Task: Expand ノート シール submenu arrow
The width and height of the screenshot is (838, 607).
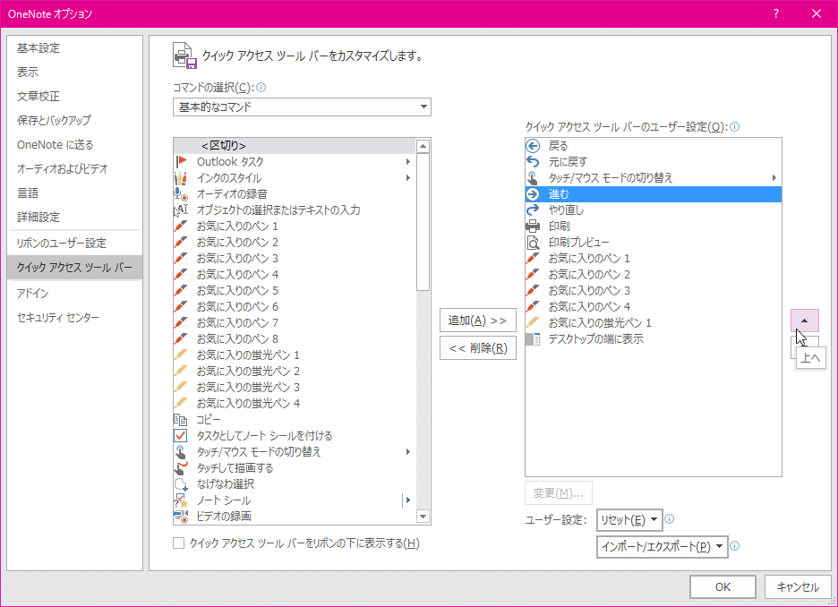Action: point(407,500)
